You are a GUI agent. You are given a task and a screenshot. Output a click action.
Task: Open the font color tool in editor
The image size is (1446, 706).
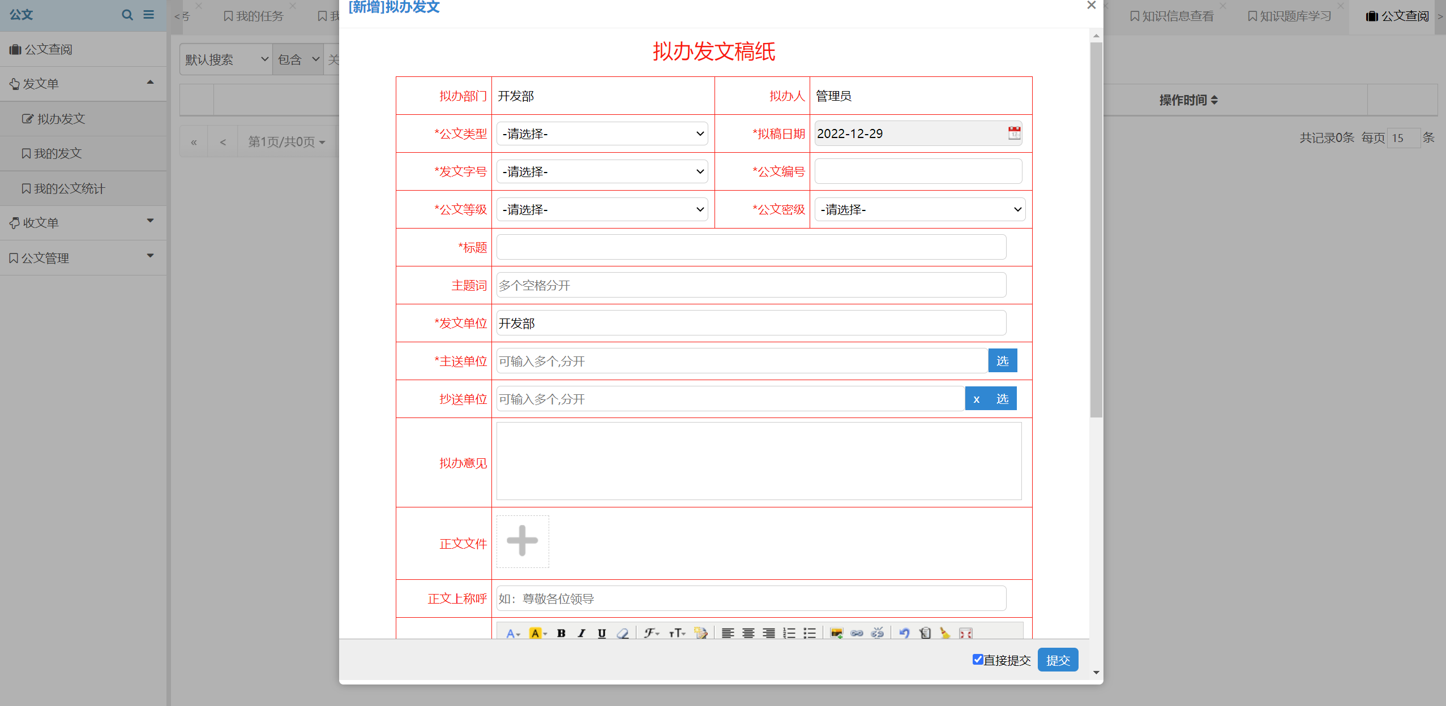513,633
